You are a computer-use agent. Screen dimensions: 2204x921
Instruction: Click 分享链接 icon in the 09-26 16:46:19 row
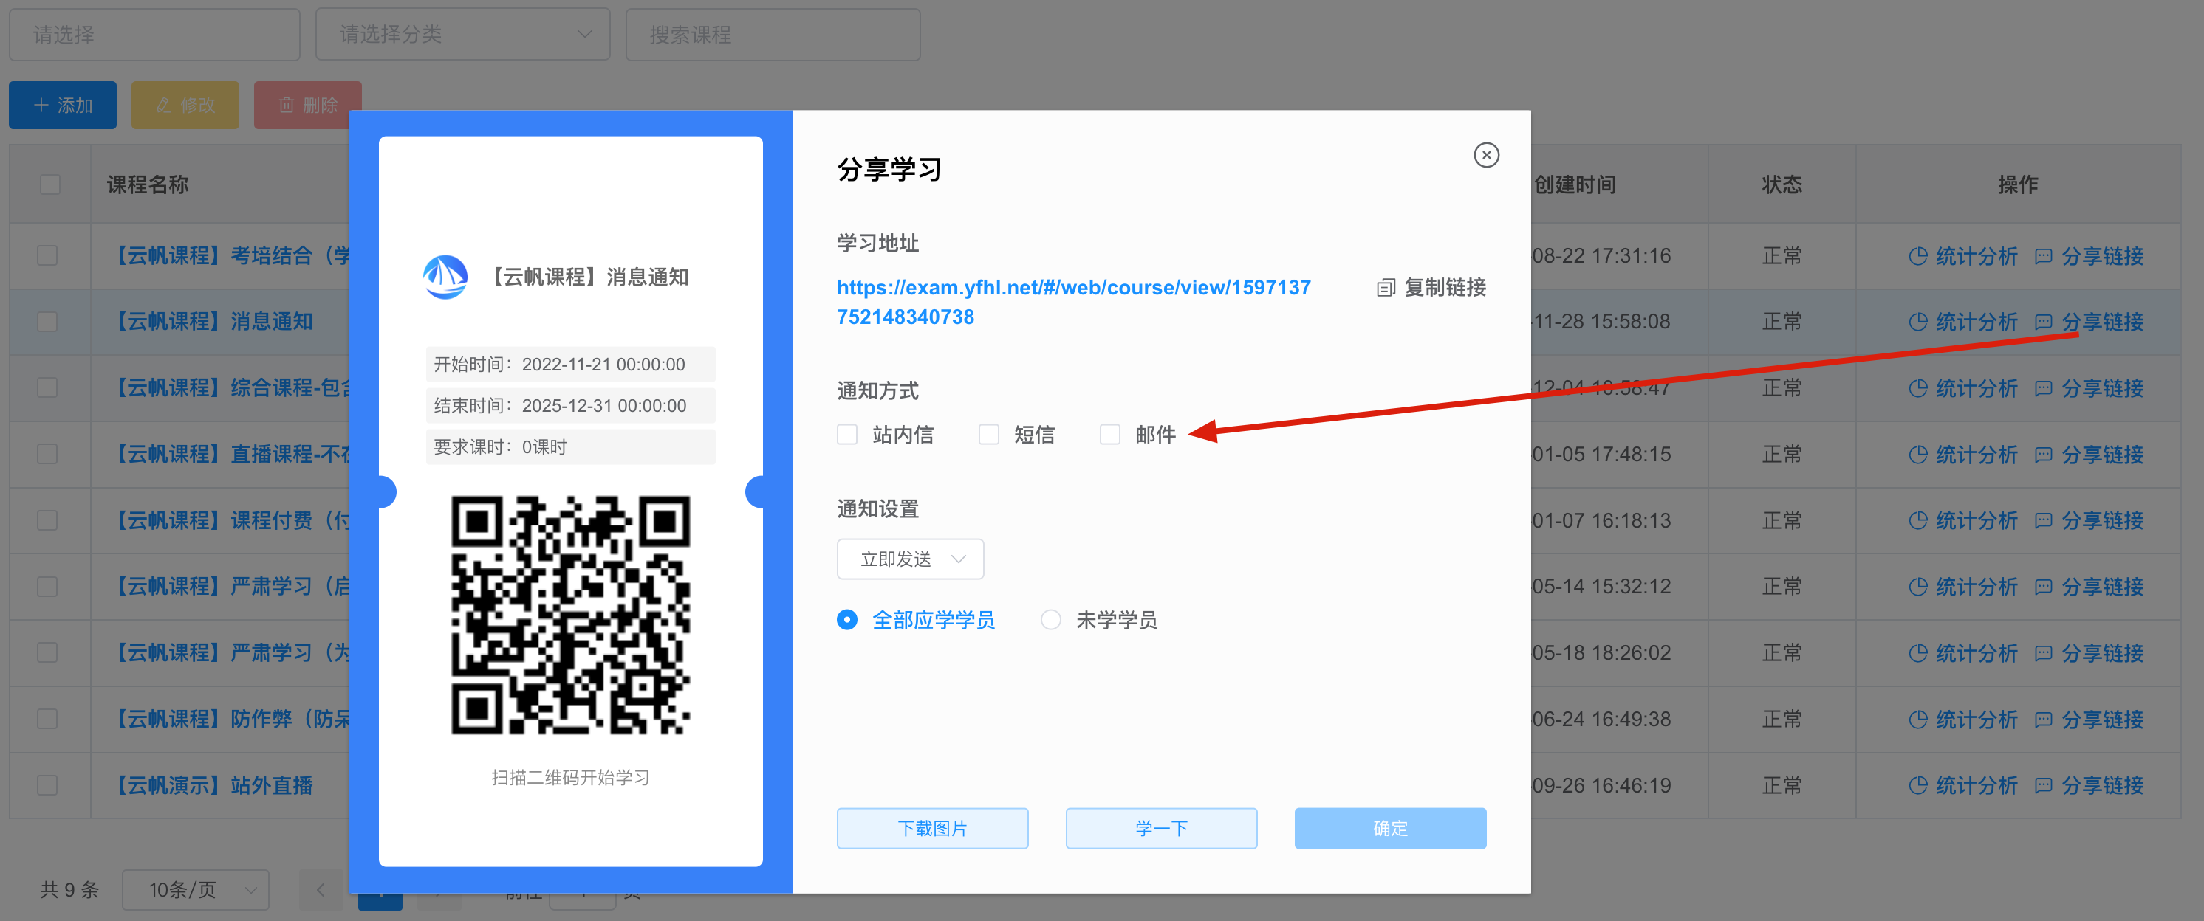pos(2043,785)
